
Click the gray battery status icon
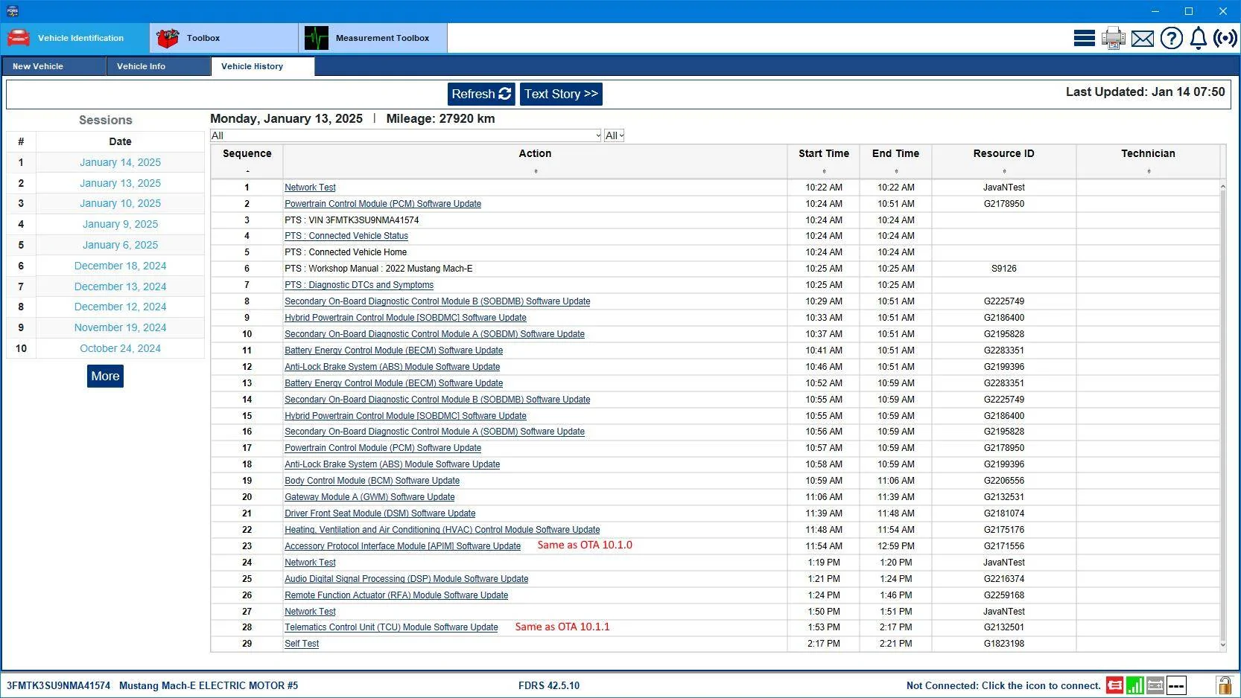coord(1155,685)
